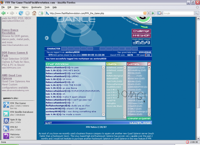Viewport: 200px width, 145px height.
Task: Click the greyed Stop loading icon
Action: (27, 13)
